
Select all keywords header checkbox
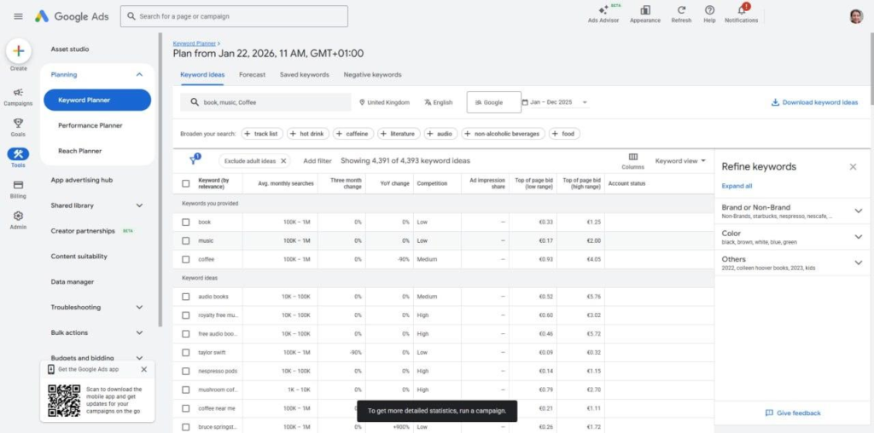click(x=185, y=183)
